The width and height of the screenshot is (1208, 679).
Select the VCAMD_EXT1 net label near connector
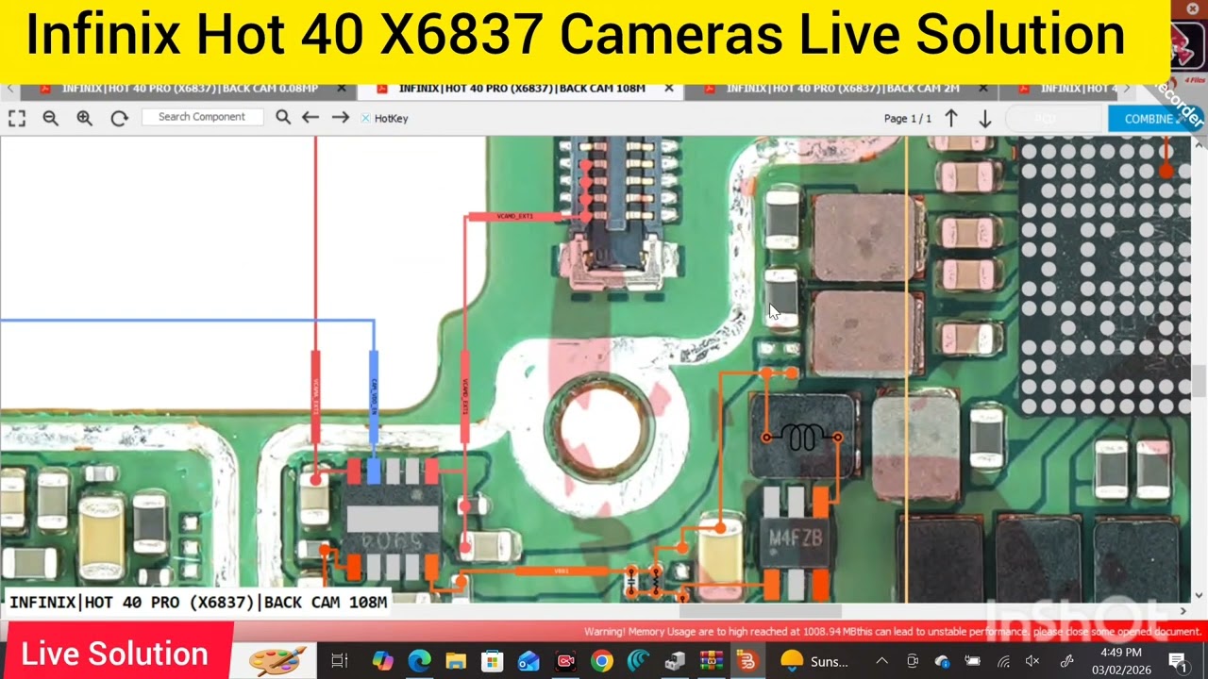(514, 217)
